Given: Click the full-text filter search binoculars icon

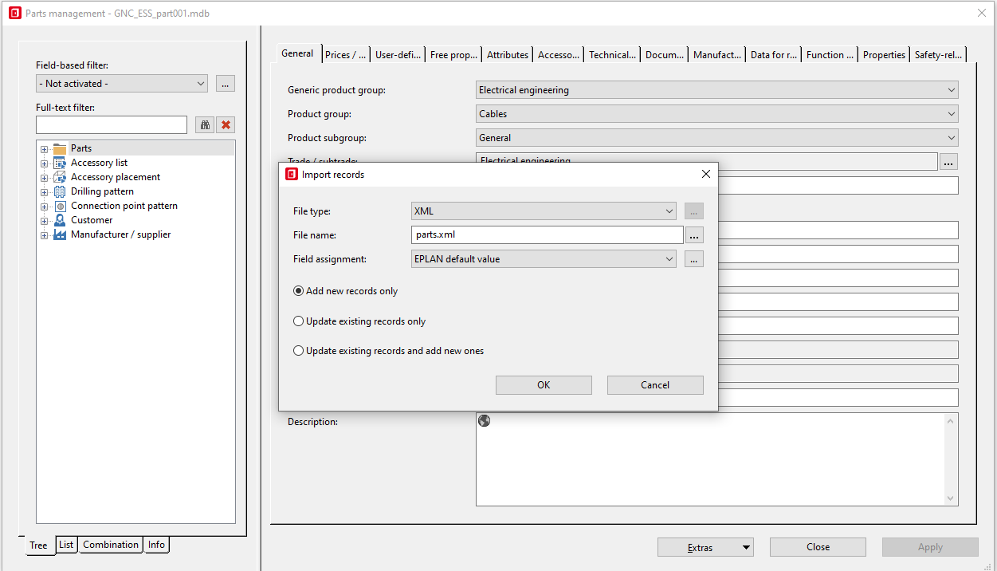Looking at the screenshot, I should coord(205,125).
